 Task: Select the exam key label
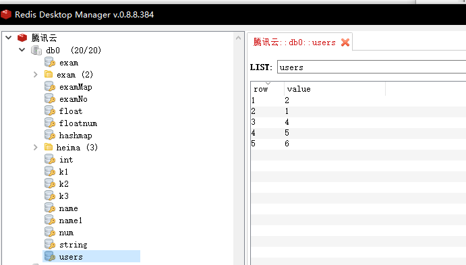pos(69,63)
